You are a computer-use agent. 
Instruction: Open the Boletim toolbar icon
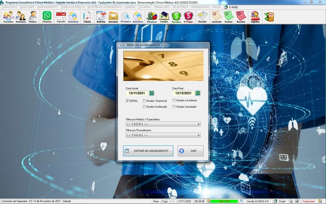coord(101,17)
